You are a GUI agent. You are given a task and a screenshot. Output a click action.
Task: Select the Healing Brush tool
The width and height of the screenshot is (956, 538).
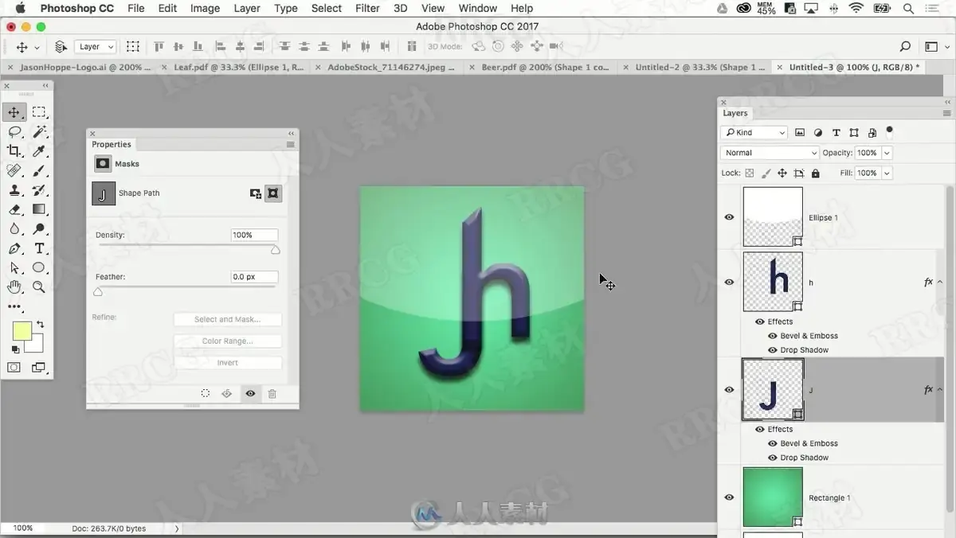tap(14, 170)
